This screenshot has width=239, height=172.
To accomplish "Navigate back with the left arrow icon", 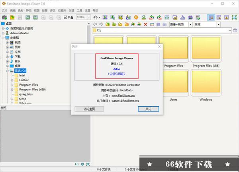I will tap(95, 24).
